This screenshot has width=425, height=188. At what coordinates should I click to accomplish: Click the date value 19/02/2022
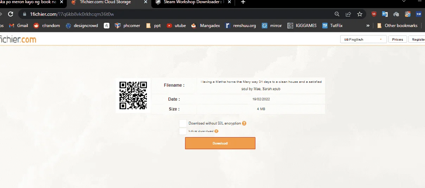(x=261, y=99)
